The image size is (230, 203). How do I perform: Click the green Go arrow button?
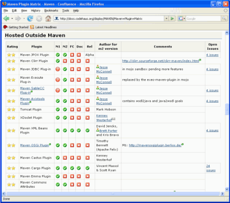pyautogui.click(x=172, y=19)
